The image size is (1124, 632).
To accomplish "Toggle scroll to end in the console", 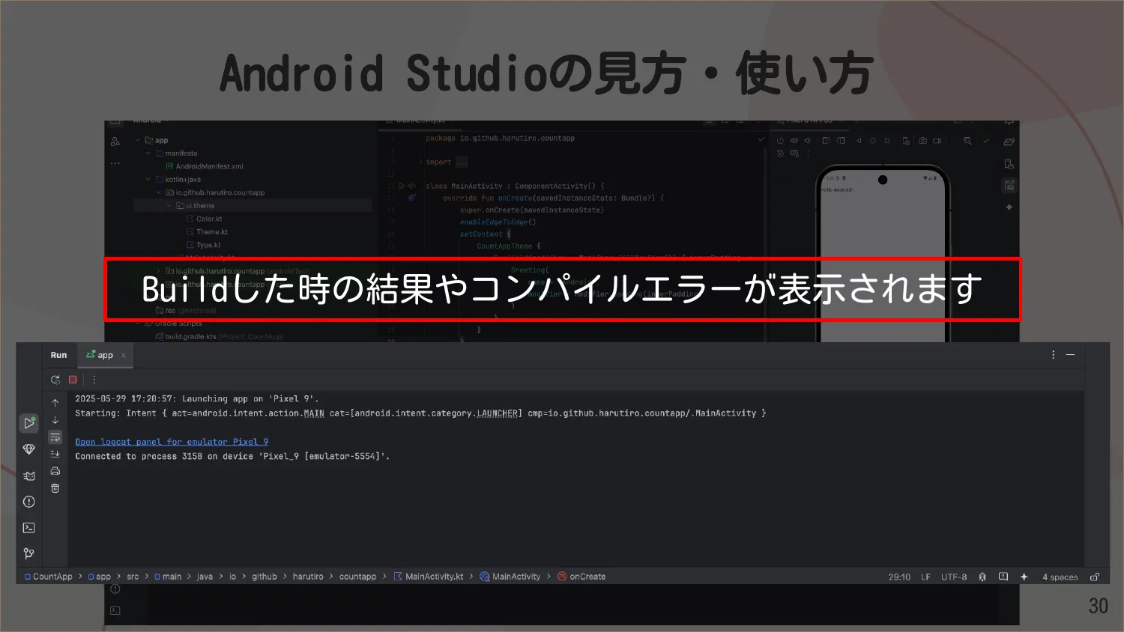I will point(55,453).
